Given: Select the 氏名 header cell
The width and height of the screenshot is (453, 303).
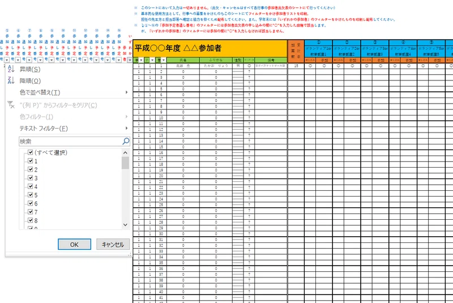Looking at the screenshot, I should click(x=183, y=60).
